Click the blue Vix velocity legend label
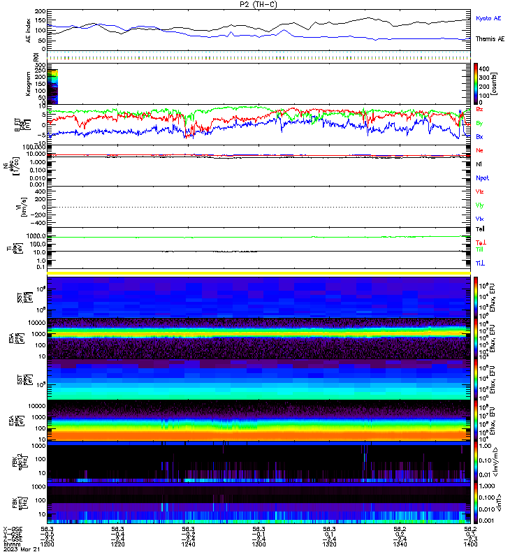Image resolution: width=524 pixels, height=559 pixels. coord(479,219)
